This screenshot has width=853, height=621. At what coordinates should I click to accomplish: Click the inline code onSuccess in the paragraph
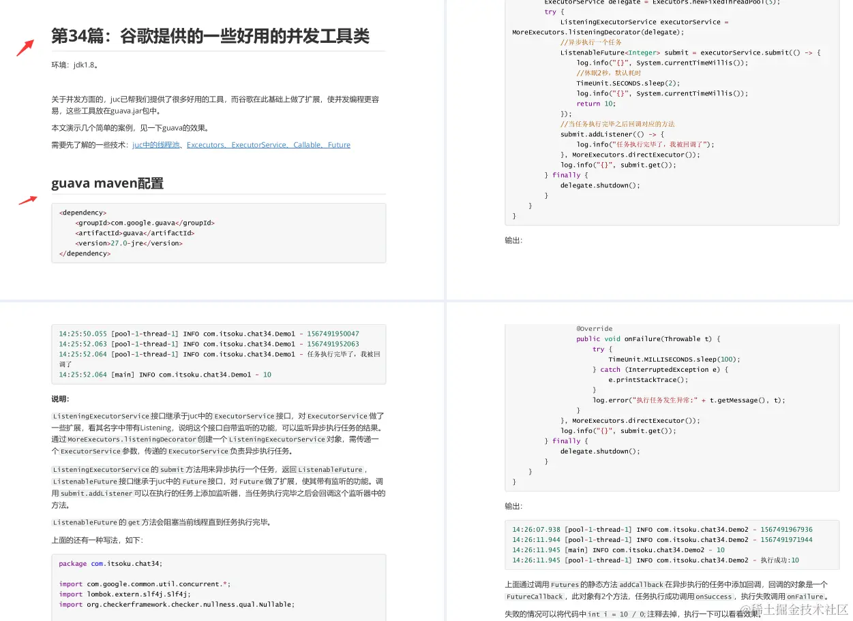(x=713, y=596)
